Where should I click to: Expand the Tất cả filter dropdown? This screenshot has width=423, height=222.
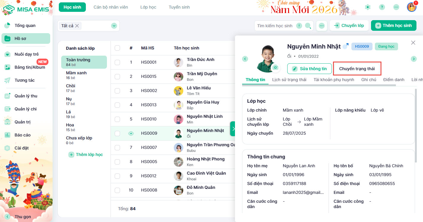click(x=114, y=26)
